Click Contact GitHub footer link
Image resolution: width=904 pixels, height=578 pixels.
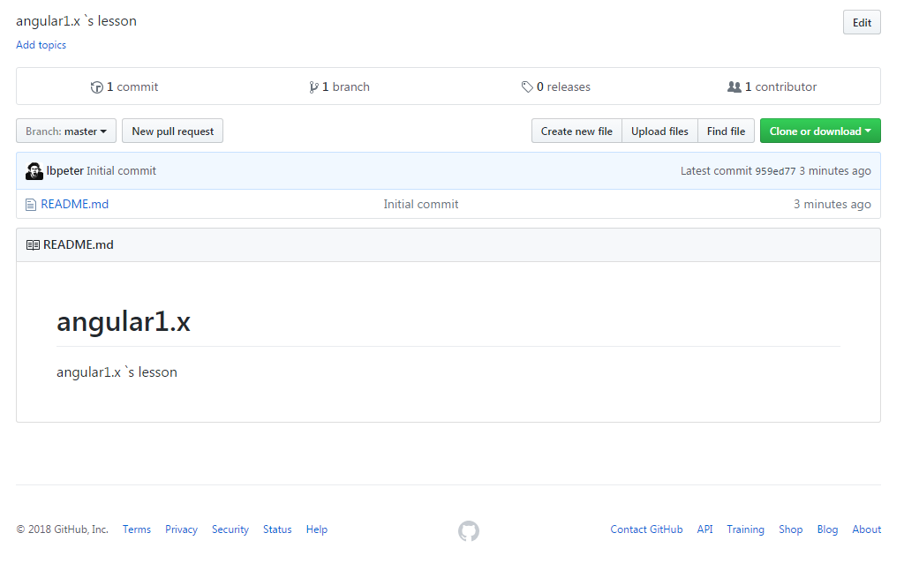646,529
